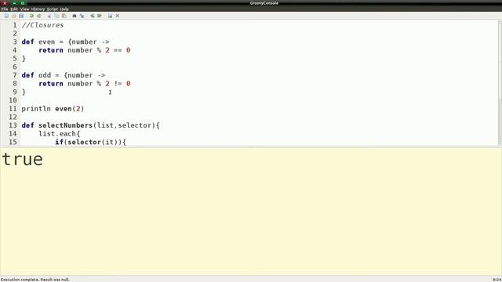Viewport: 502px width, 282px height.
Task: Minimize the GroovyConsole window
Action: [x=14, y=3]
